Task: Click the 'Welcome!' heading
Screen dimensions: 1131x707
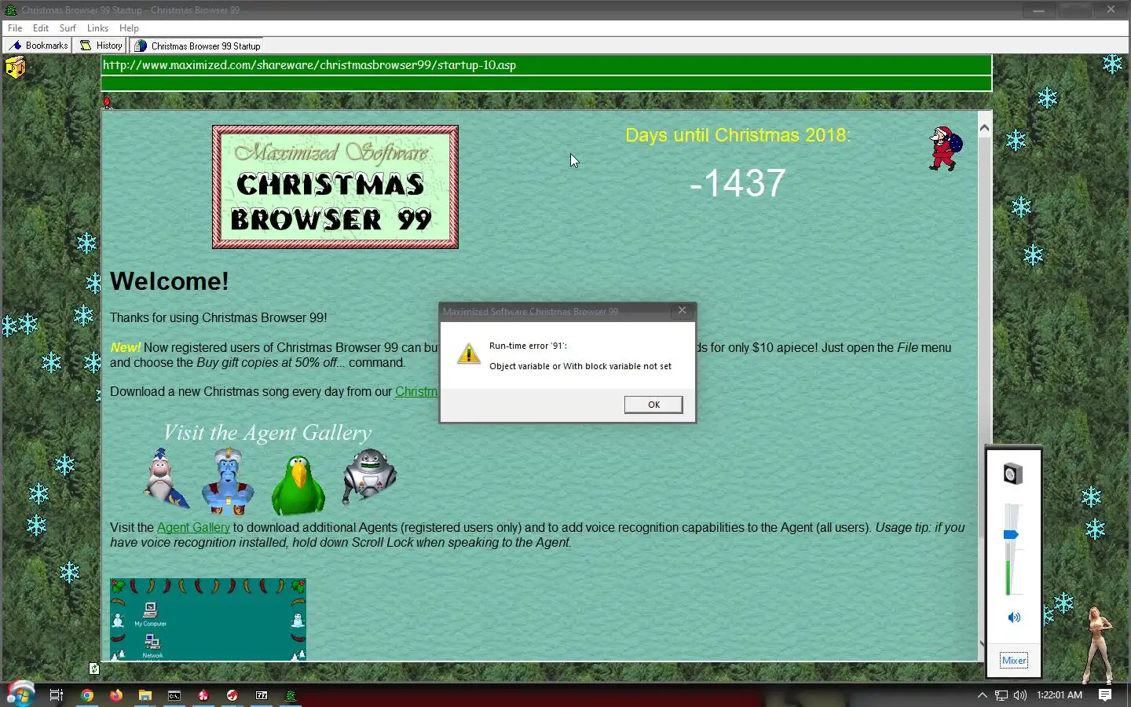Action: (170, 281)
